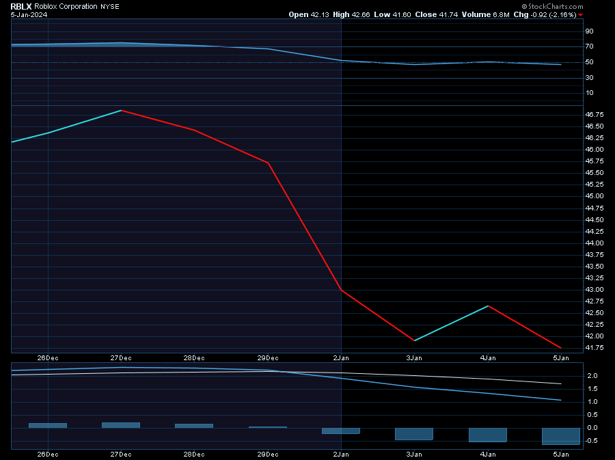Click the MACD histogram bar for 3Jan
615x460 pixels.
tap(414, 434)
